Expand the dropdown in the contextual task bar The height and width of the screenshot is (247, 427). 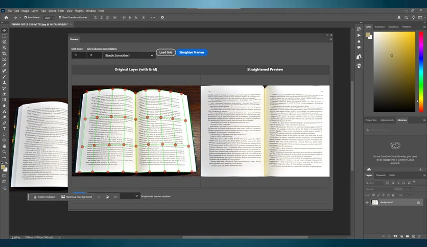[130, 196]
